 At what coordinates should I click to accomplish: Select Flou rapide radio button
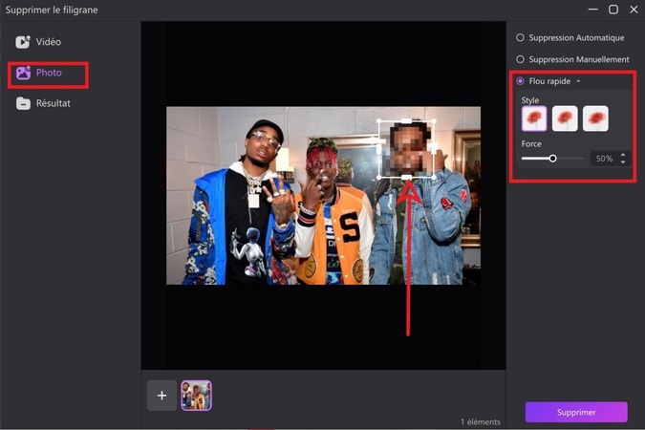[x=521, y=81]
